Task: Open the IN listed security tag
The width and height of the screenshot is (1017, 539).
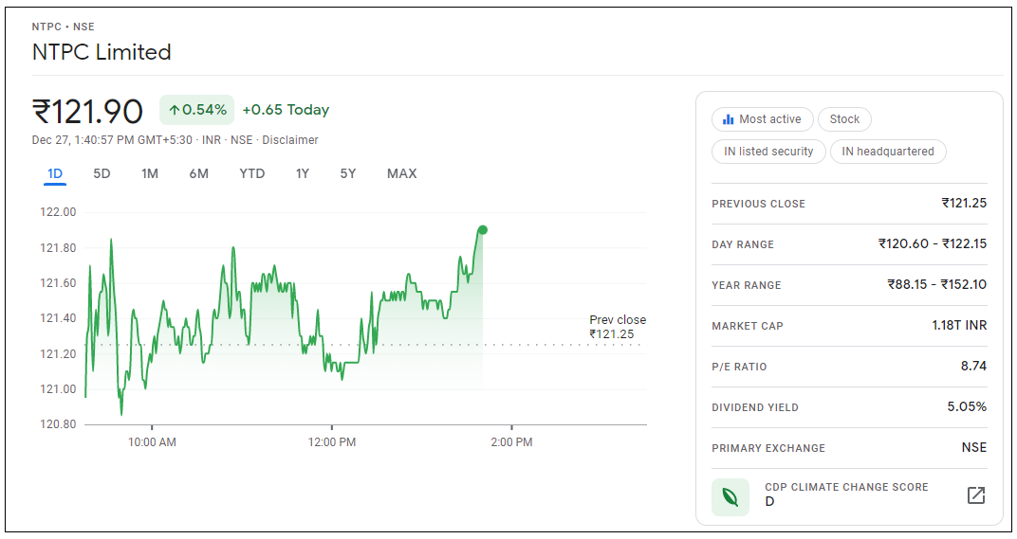Action: [768, 152]
